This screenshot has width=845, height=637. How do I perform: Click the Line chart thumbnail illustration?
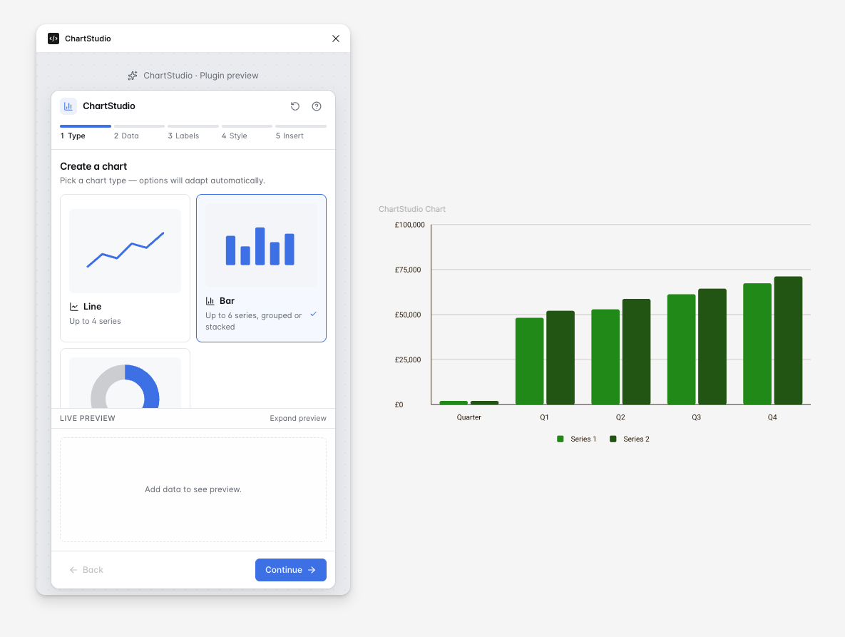point(125,251)
